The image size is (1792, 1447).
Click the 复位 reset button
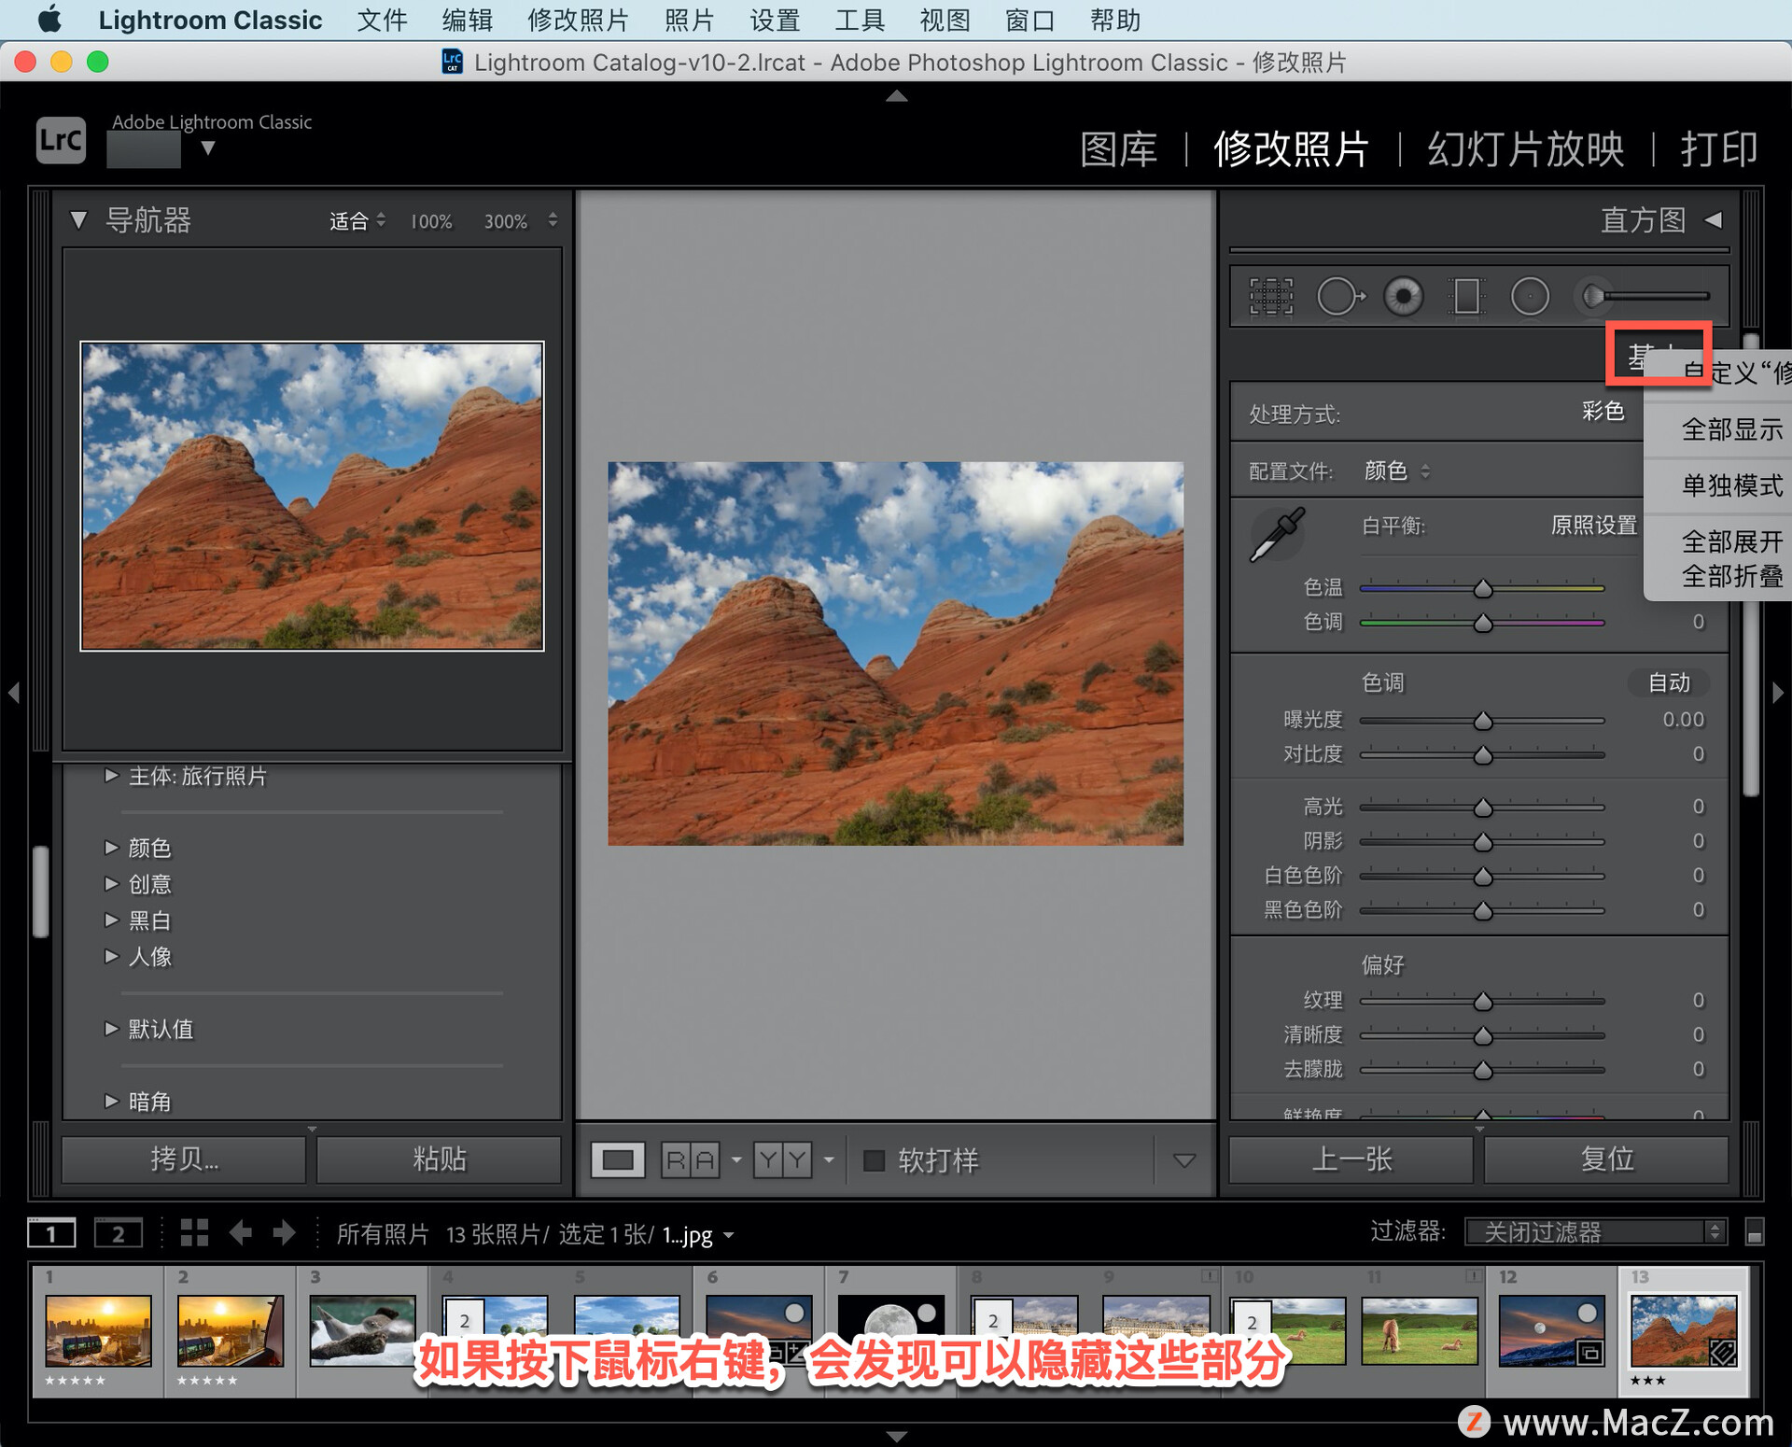[1605, 1159]
